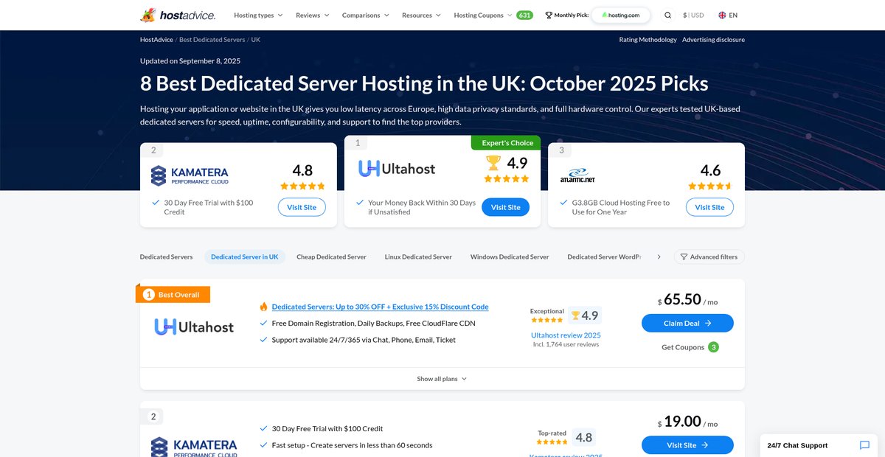Viewport: 885px width, 457px height.
Task: Click Claim Deal button for Ultahost
Action: [x=687, y=323]
